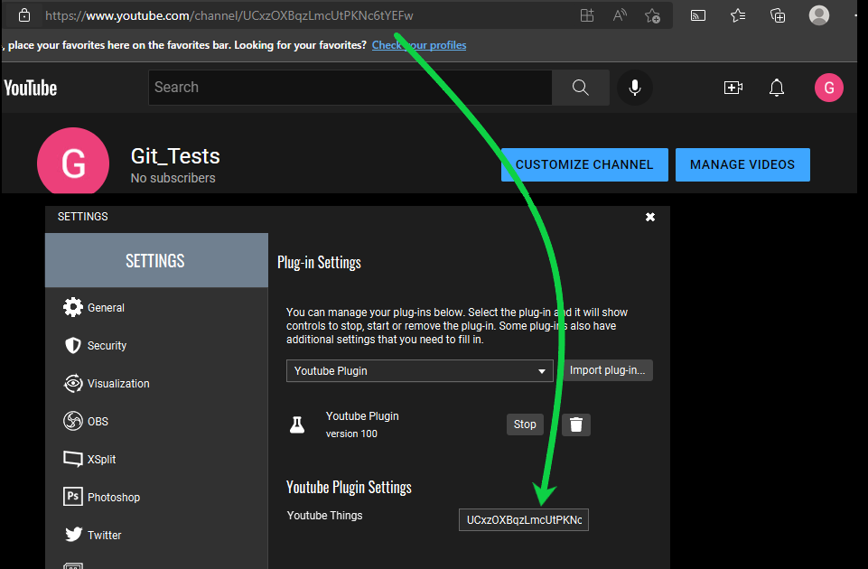The width and height of the screenshot is (868, 569).
Task: Expand the Youtube Plugin dropdown
Action: pyautogui.click(x=420, y=371)
